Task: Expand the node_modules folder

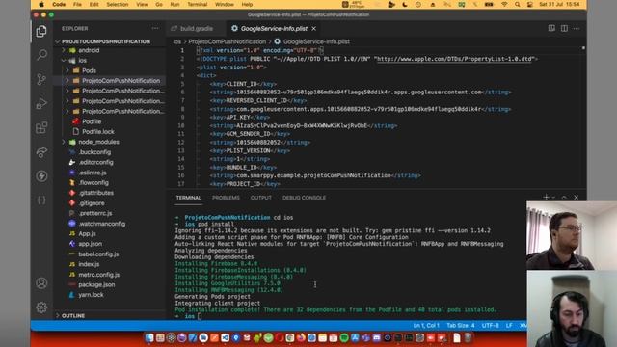Action: pyautogui.click(x=98, y=142)
